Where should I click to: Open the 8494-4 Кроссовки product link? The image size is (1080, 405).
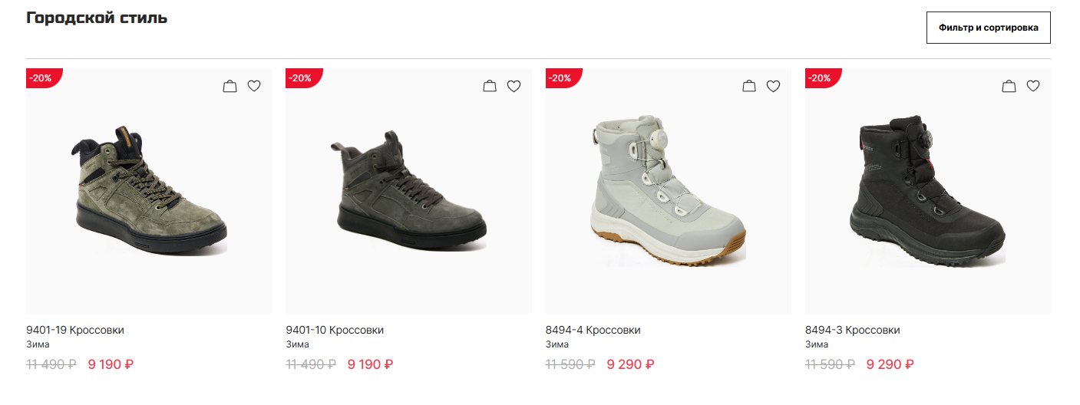coord(593,331)
